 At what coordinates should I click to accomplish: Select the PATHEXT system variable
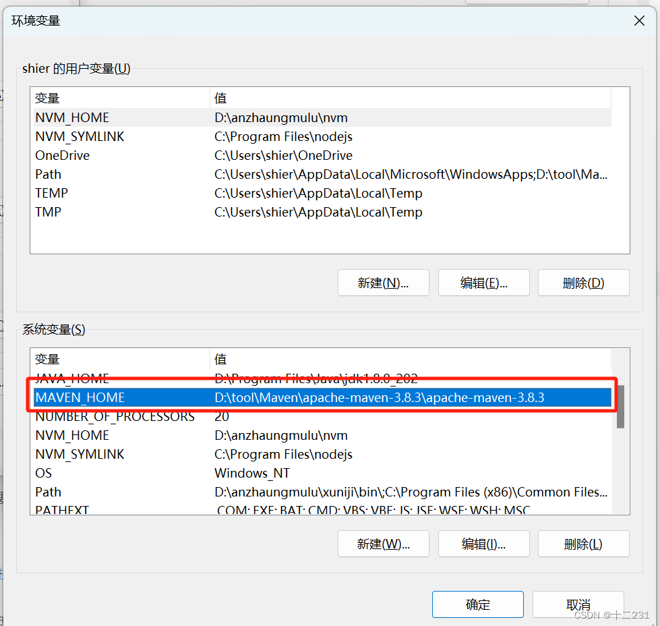point(61,510)
